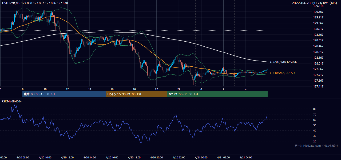The image size is (341, 160).
Task: Click the 4/20 12:00 date label
Action: pos(67,158)
